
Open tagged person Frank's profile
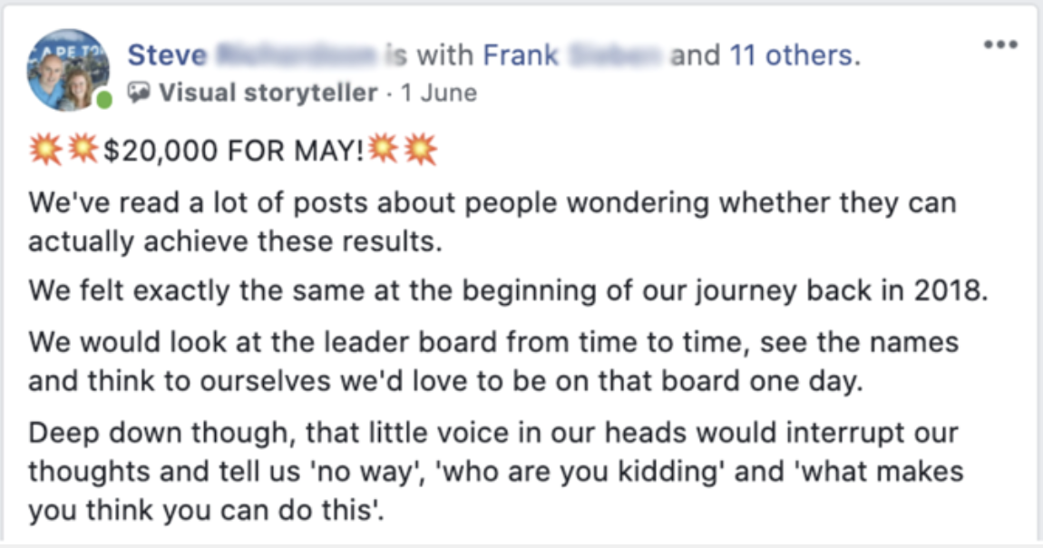pos(521,55)
